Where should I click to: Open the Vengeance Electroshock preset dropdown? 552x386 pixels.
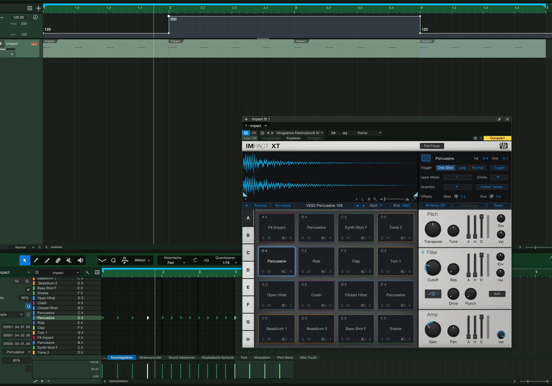[300, 133]
